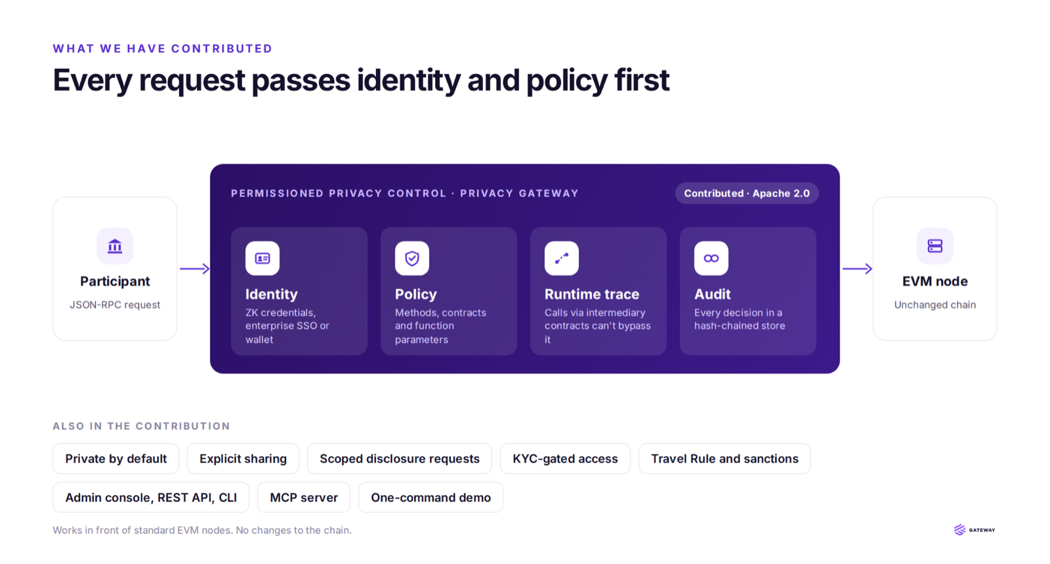Click the Unchanged chain caption
This screenshot has height=564, width=1050.
[x=935, y=305]
